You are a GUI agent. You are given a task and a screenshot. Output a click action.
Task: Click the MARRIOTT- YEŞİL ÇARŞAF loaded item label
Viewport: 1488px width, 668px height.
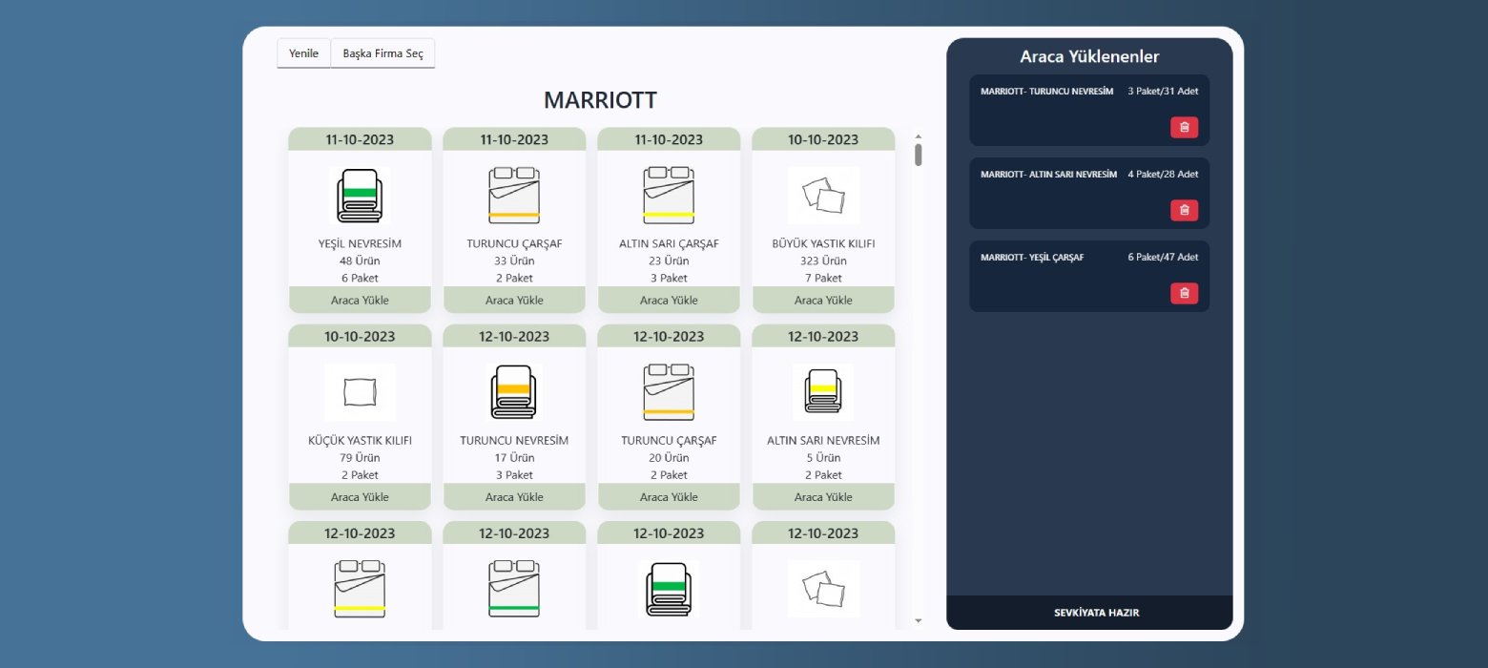coord(1032,258)
